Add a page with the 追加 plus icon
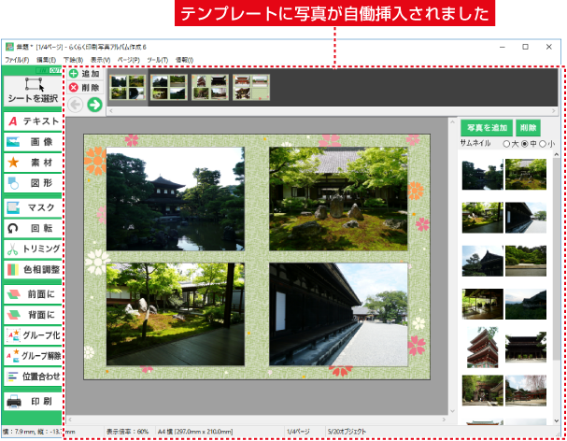This screenshot has height=441, width=567. point(74,74)
